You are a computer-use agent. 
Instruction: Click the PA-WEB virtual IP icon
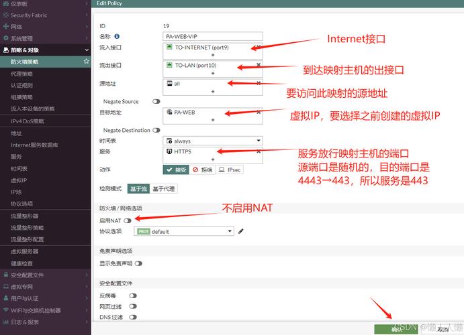tap(169, 112)
